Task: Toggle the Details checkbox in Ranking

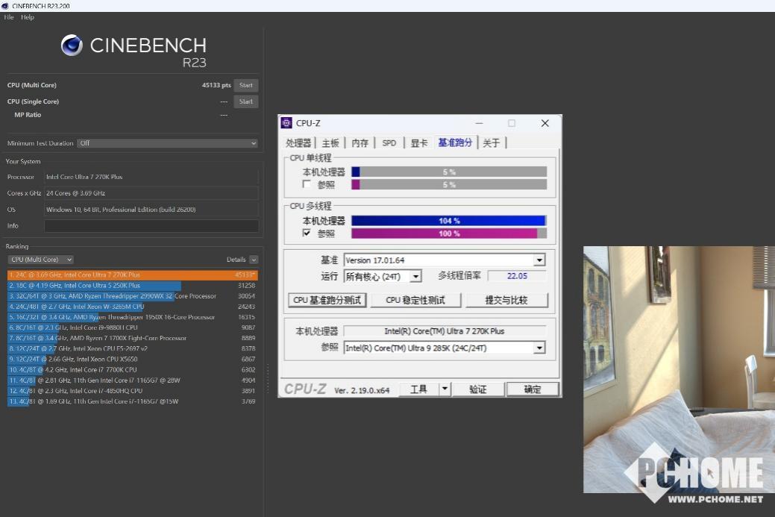Action: [x=254, y=260]
